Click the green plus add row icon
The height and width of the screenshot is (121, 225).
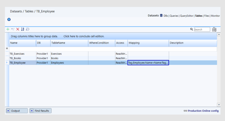tap(8, 29)
